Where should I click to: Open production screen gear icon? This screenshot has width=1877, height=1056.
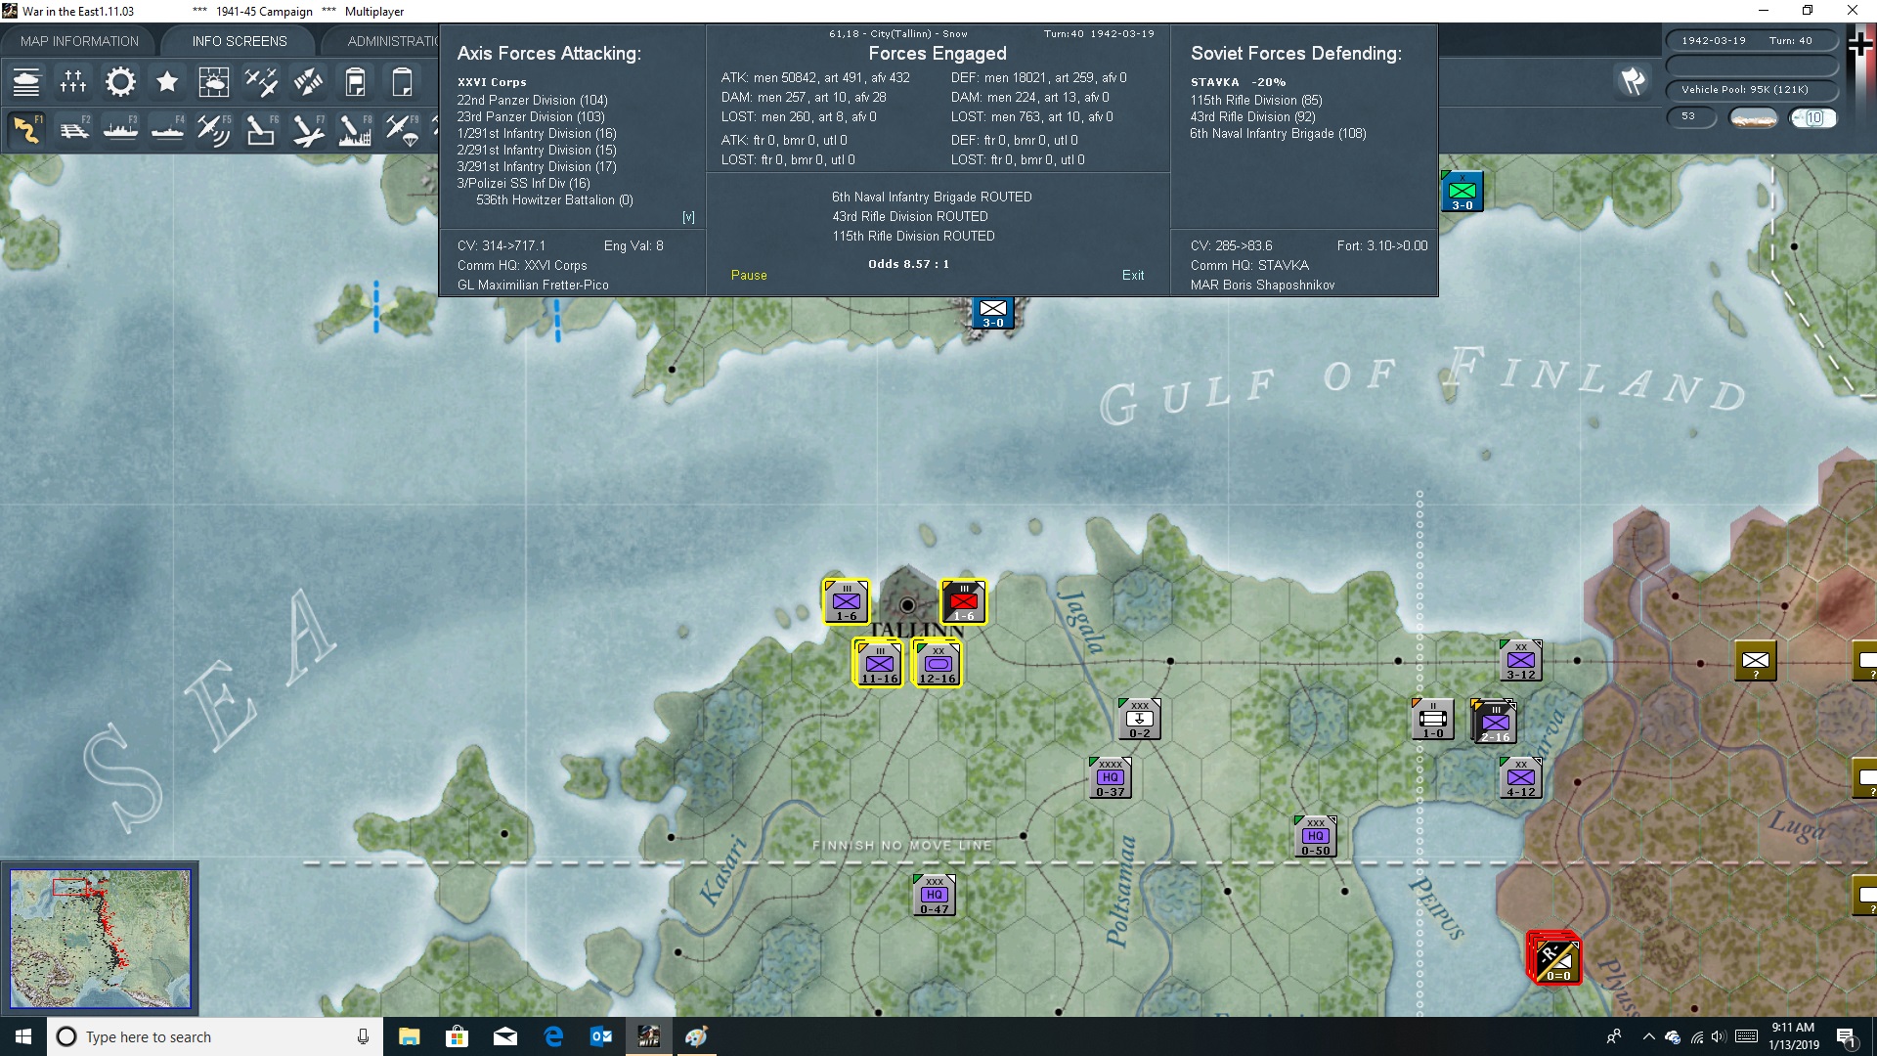click(x=120, y=82)
